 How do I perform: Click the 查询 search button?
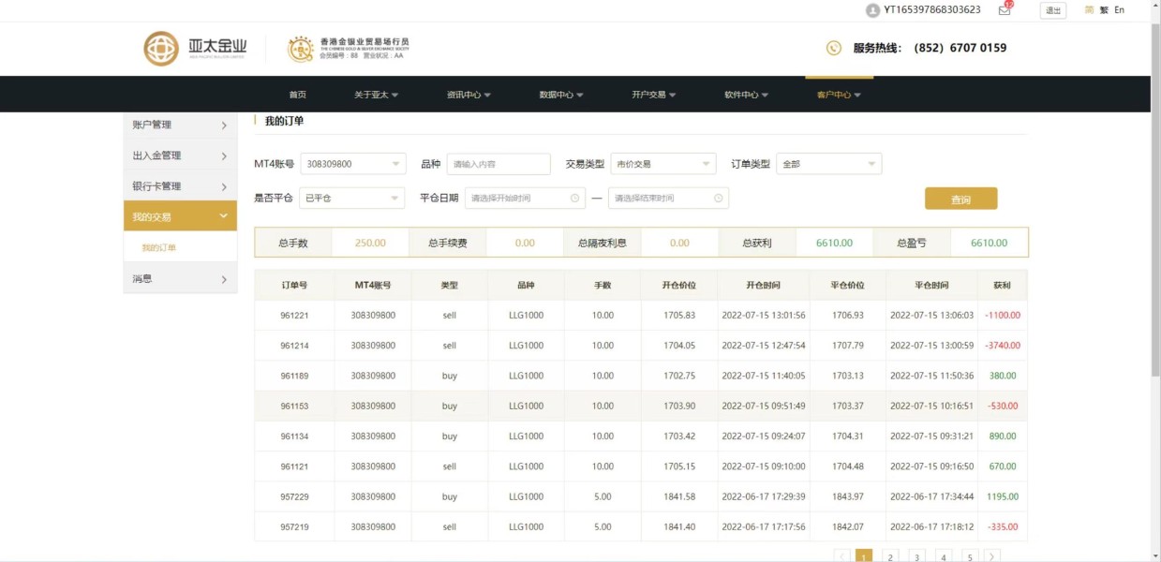(x=960, y=199)
